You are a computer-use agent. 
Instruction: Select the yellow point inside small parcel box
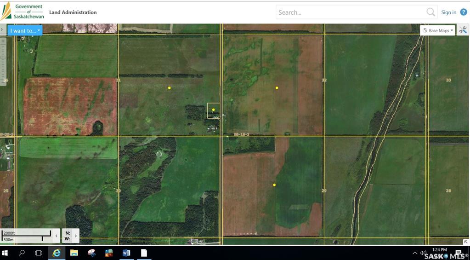(x=214, y=110)
